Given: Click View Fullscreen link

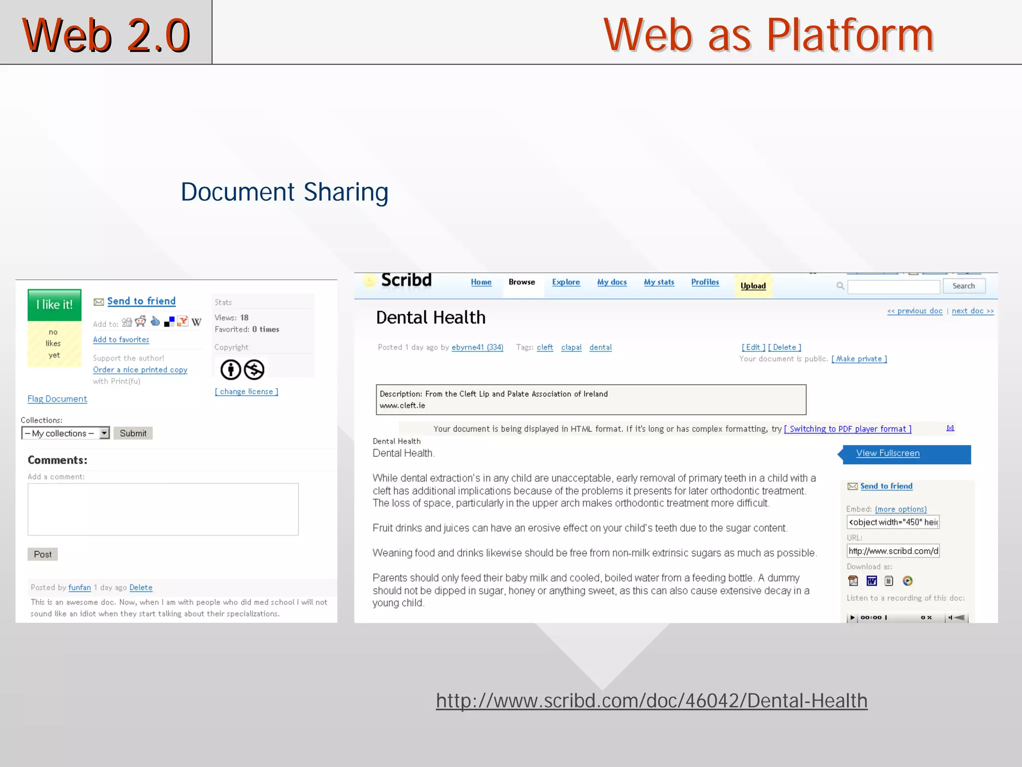Looking at the screenshot, I should (888, 453).
